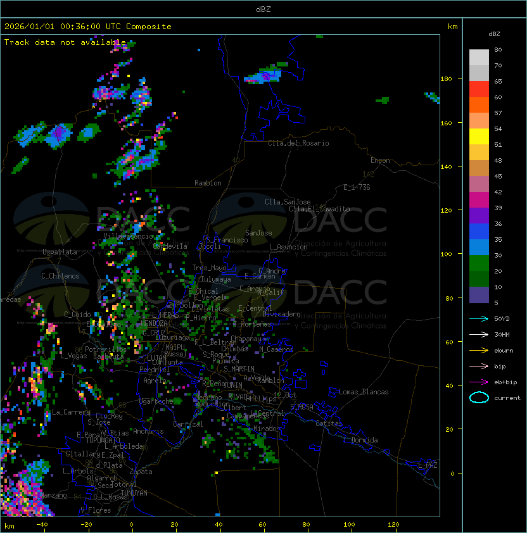Select the magenta eb+bip arrow icon

[479, 382]
